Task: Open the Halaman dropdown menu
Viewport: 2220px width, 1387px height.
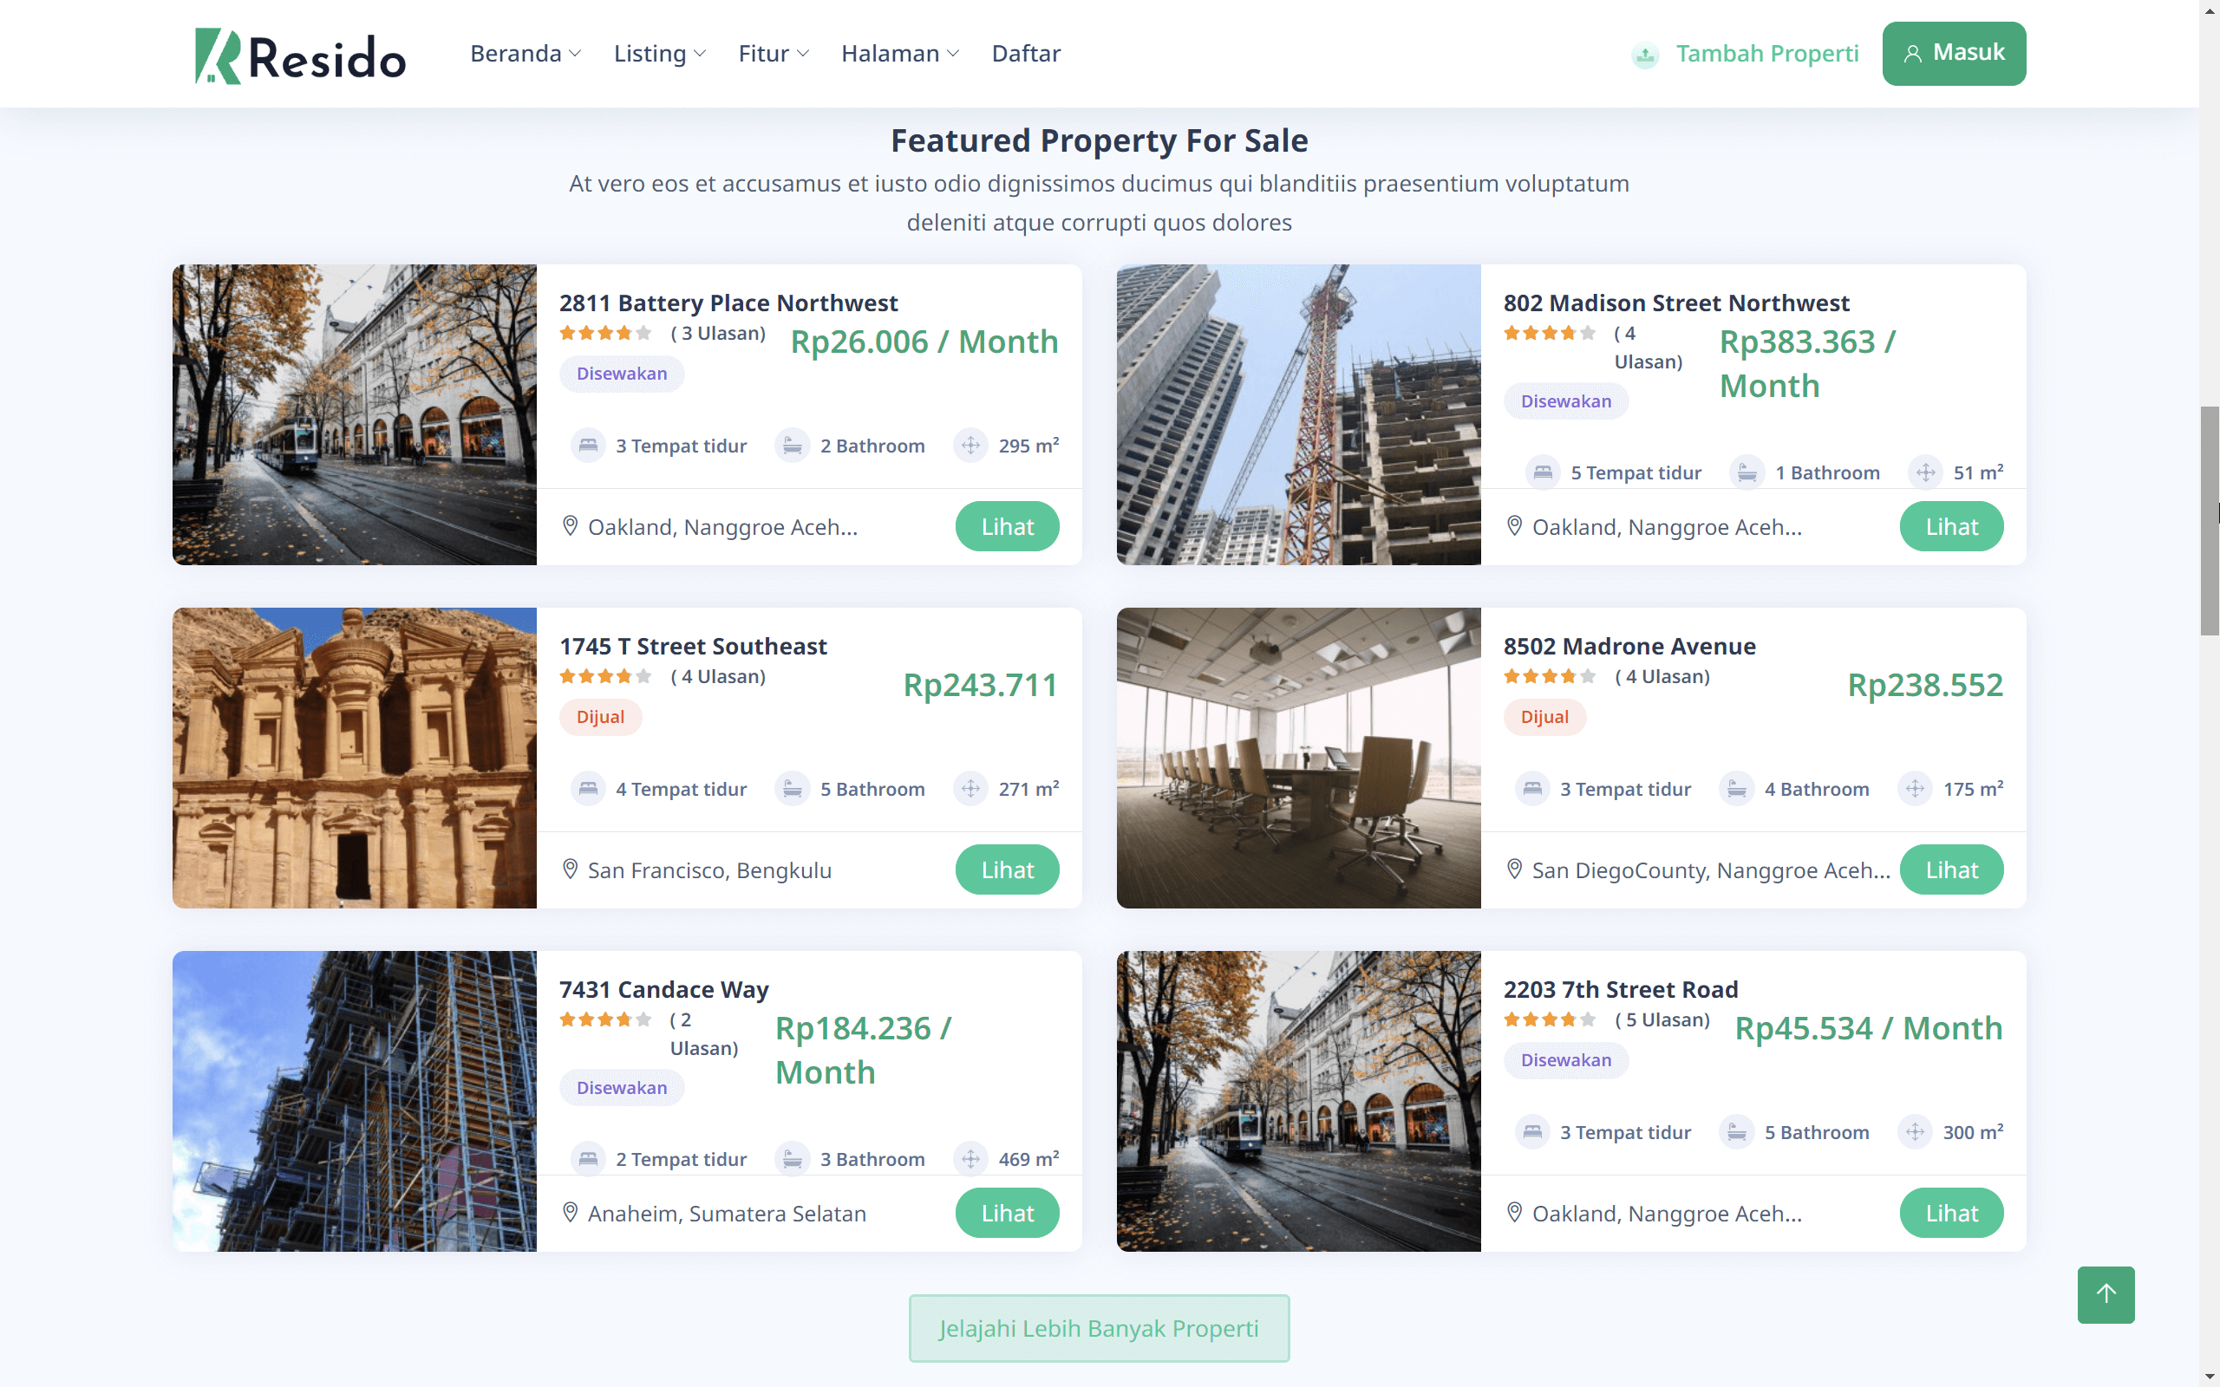Action: (x=900, y=53)
